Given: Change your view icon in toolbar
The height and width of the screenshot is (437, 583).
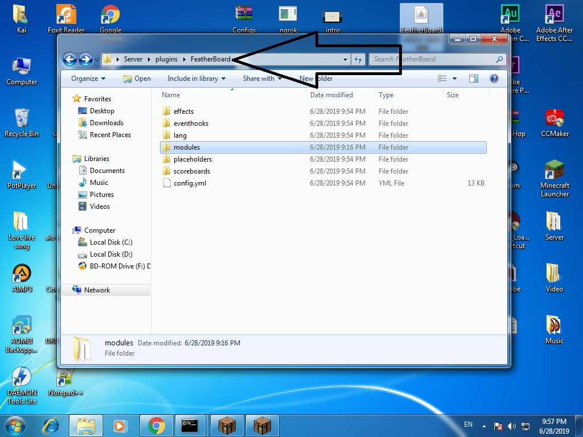Looking at the screenshot, I should coord(442,79).
